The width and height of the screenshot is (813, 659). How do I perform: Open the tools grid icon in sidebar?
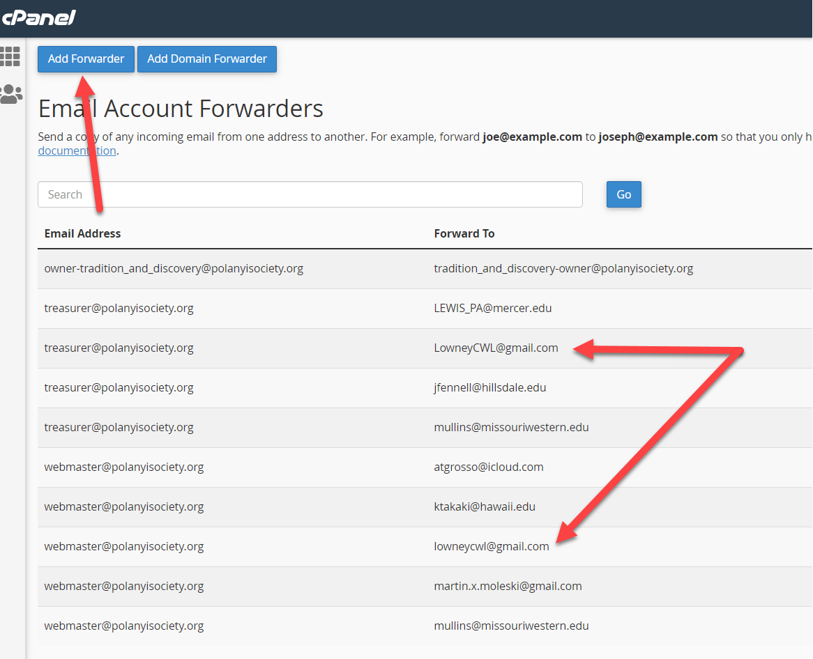tap(10, 56)
